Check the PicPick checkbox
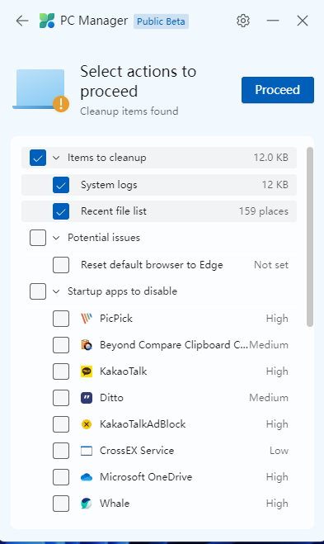 pos(61,319)
